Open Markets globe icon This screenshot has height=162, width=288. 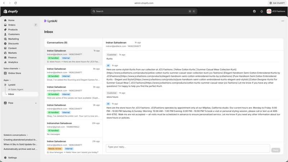(x=5, y=53)
